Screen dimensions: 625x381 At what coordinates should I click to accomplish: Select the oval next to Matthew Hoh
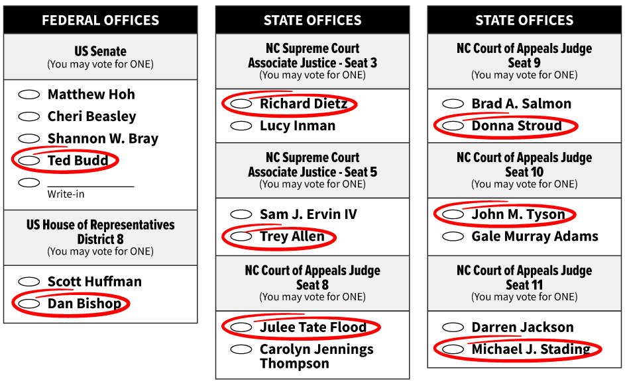point(29,95)
